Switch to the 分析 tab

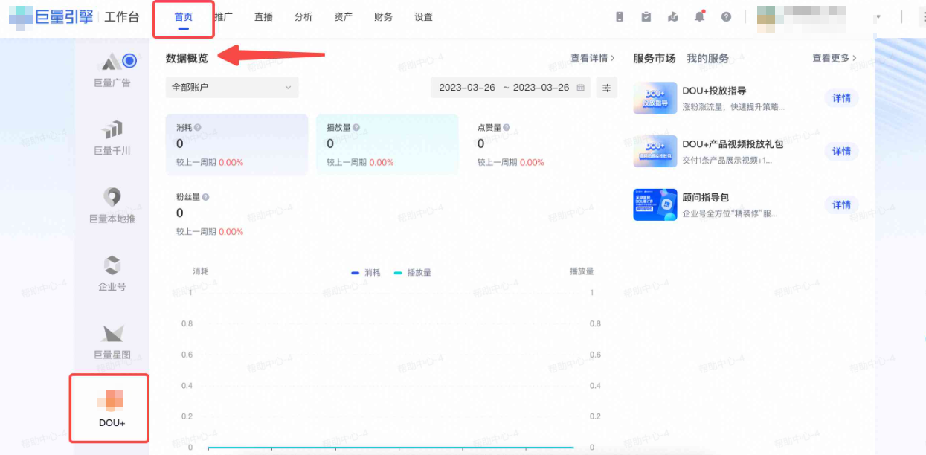pyautogui.click(x=303, y=16)
